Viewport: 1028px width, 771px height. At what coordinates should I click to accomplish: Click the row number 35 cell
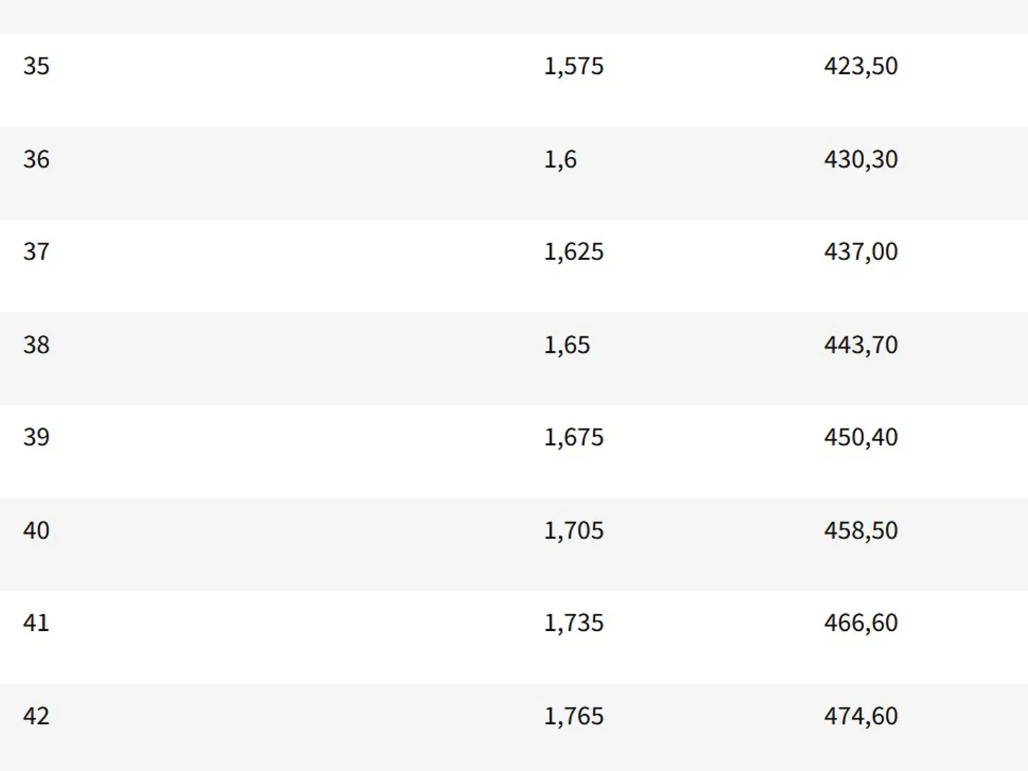(x=36, y=66)
